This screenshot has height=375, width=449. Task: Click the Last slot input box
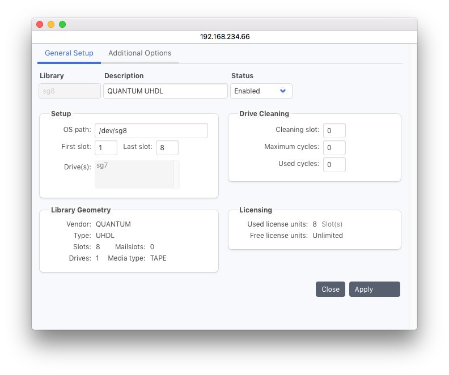(167, 148)
